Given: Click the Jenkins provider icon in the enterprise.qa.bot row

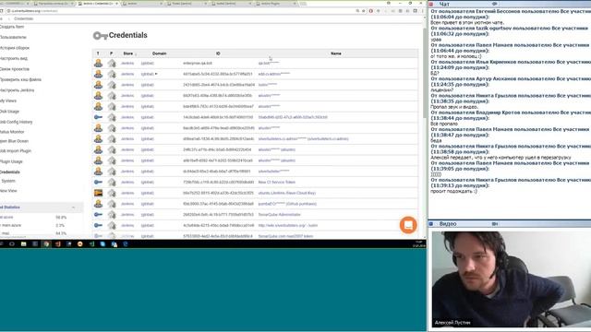Looking at the screenshot, I should pos(112,64).
